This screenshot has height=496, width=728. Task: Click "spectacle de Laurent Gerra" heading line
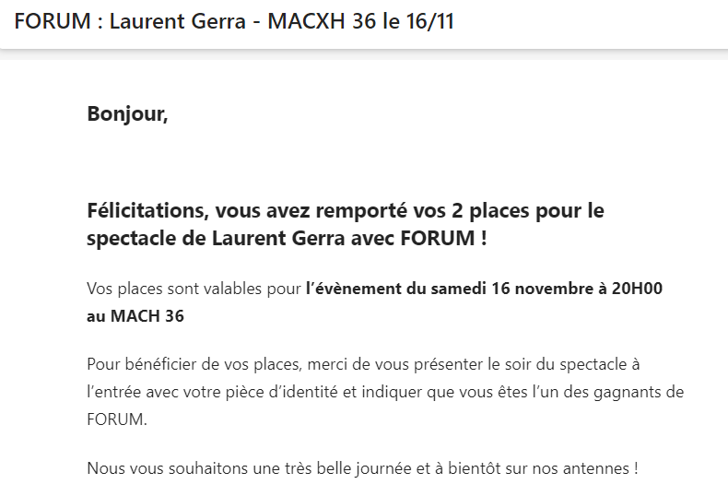click(216, 239)
